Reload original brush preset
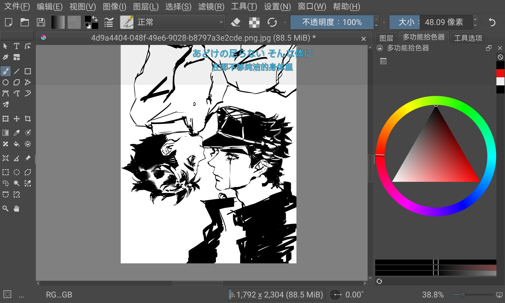This screenshot has height=303, width=505. tap(272, 22)
